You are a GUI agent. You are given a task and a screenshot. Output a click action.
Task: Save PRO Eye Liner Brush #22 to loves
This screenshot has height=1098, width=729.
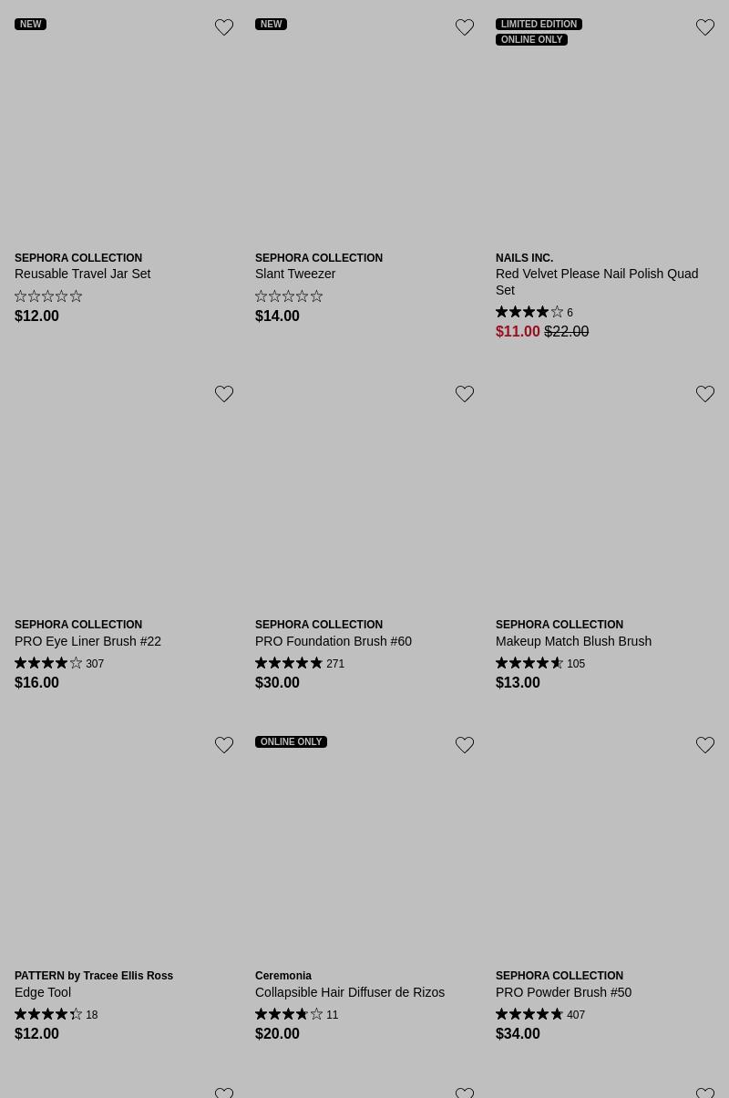pos(224,394)
